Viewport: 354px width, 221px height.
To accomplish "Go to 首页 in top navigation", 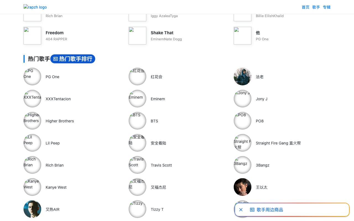I will 306,7.
